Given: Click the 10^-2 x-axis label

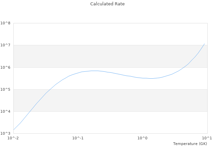Looking at the screenshot, I should [13, 138].
